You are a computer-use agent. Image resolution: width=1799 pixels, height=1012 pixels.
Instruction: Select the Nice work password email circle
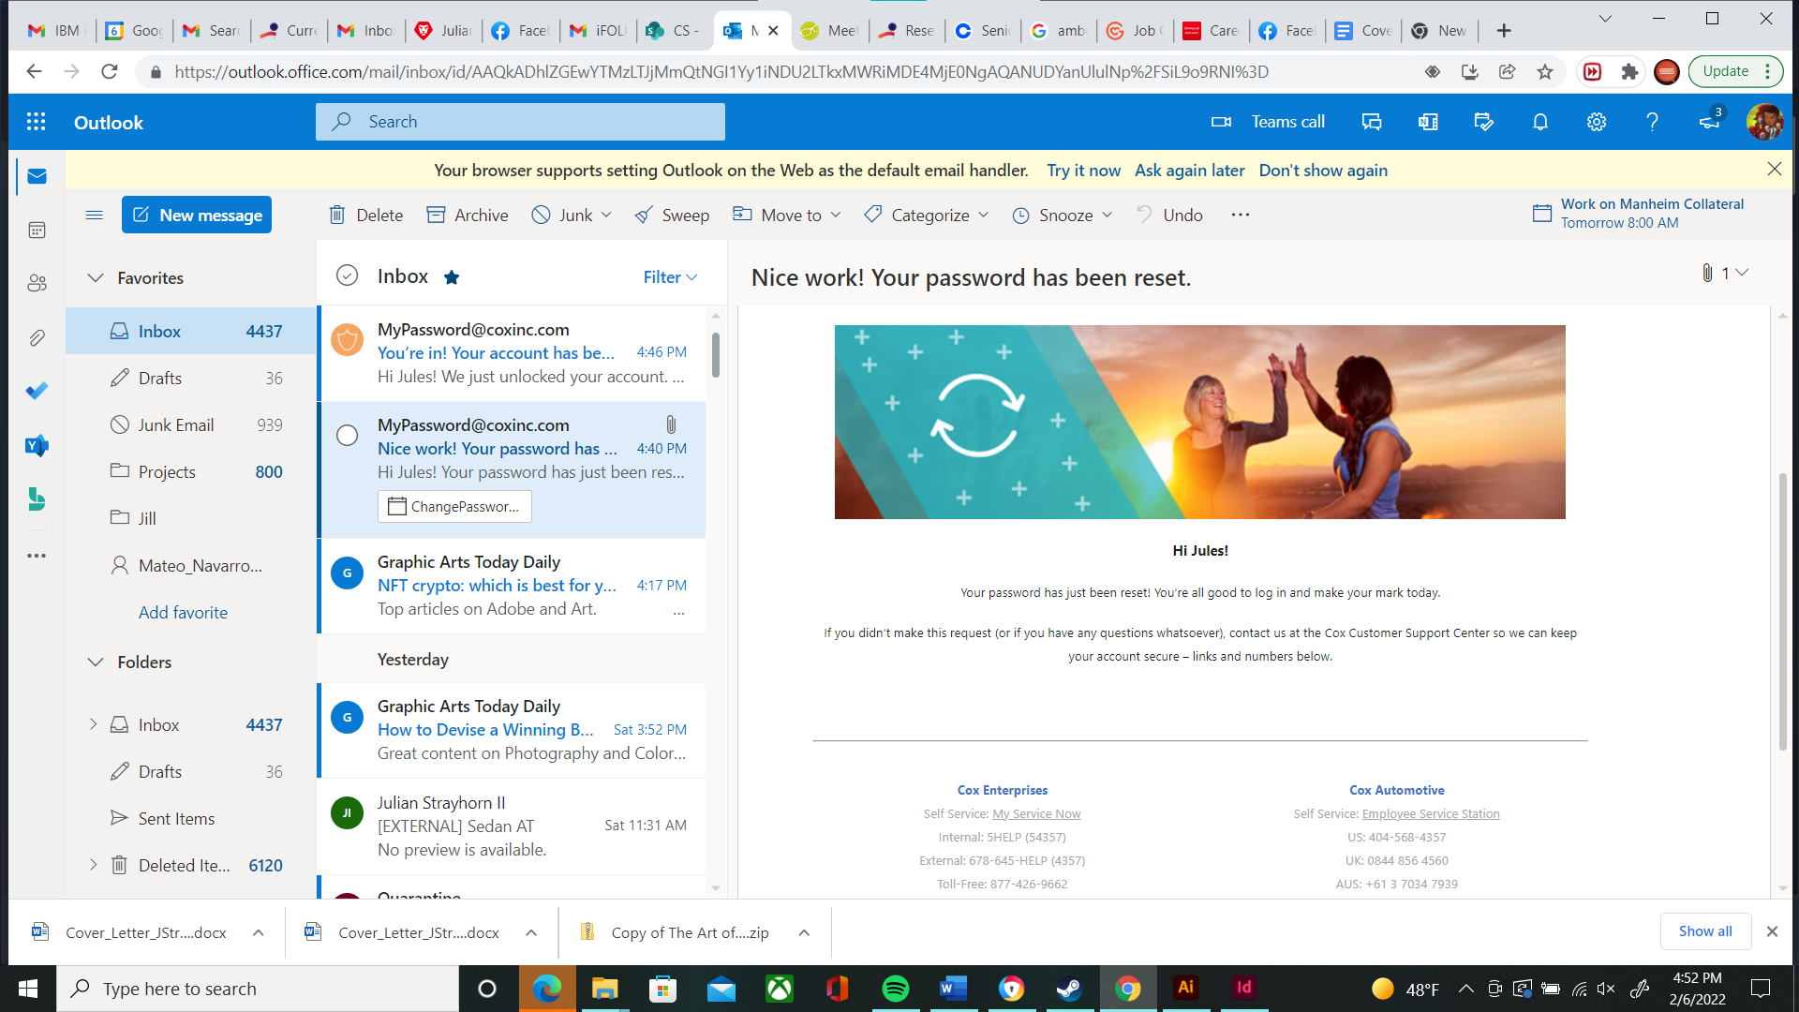[347, 436]
